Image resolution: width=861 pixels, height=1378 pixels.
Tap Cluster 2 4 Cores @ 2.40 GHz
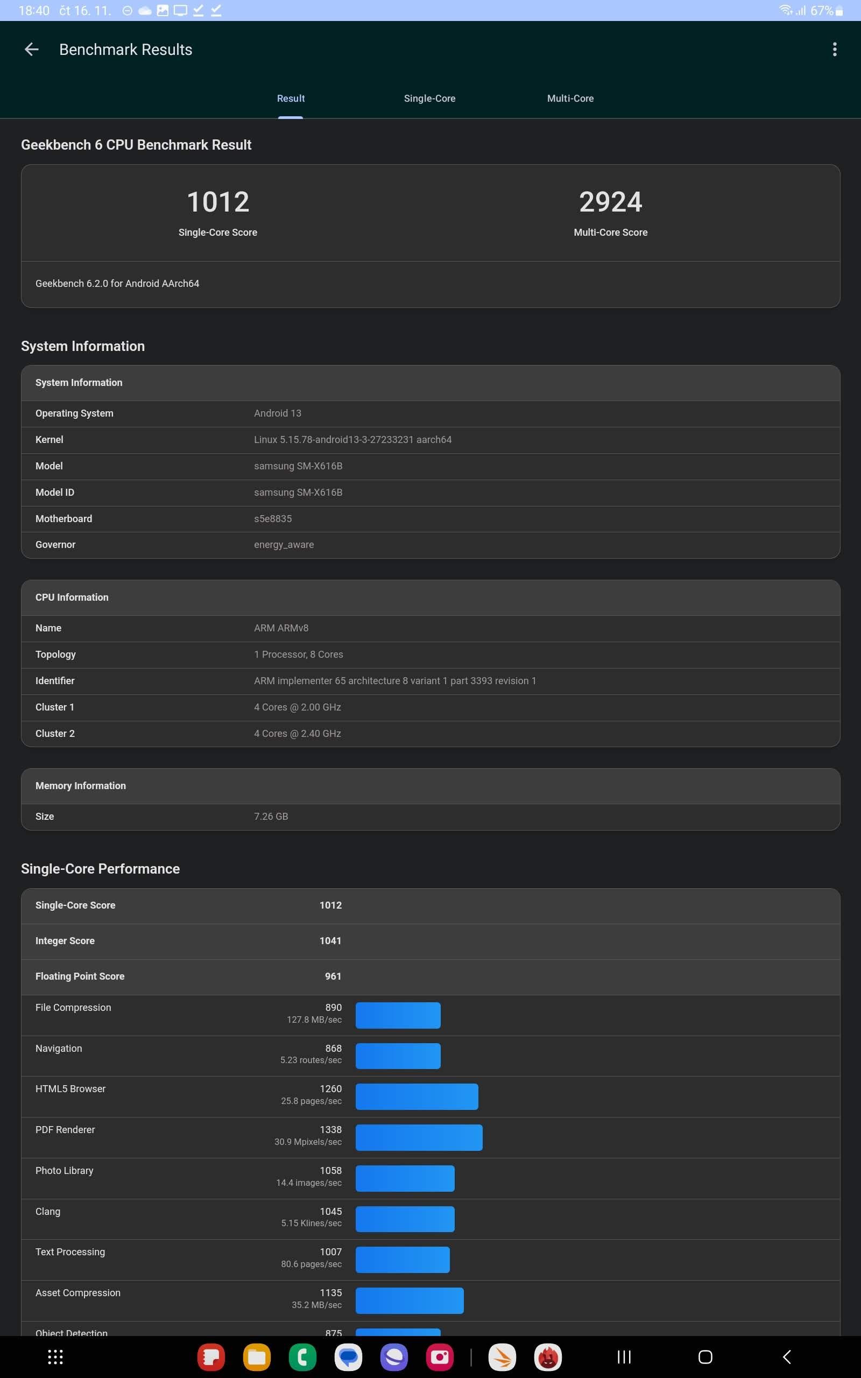tap(430, 734)
